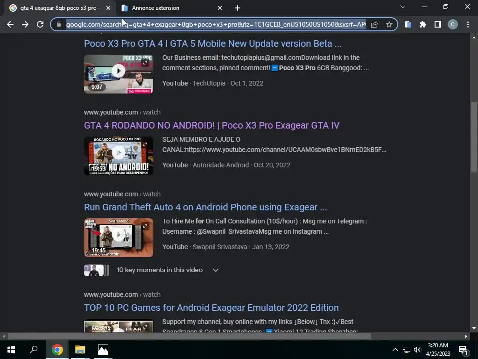Open the blue Annonce extension toolbar icon
The height and width of the screenshot is (359, 478).
click(x=408, y=24)
